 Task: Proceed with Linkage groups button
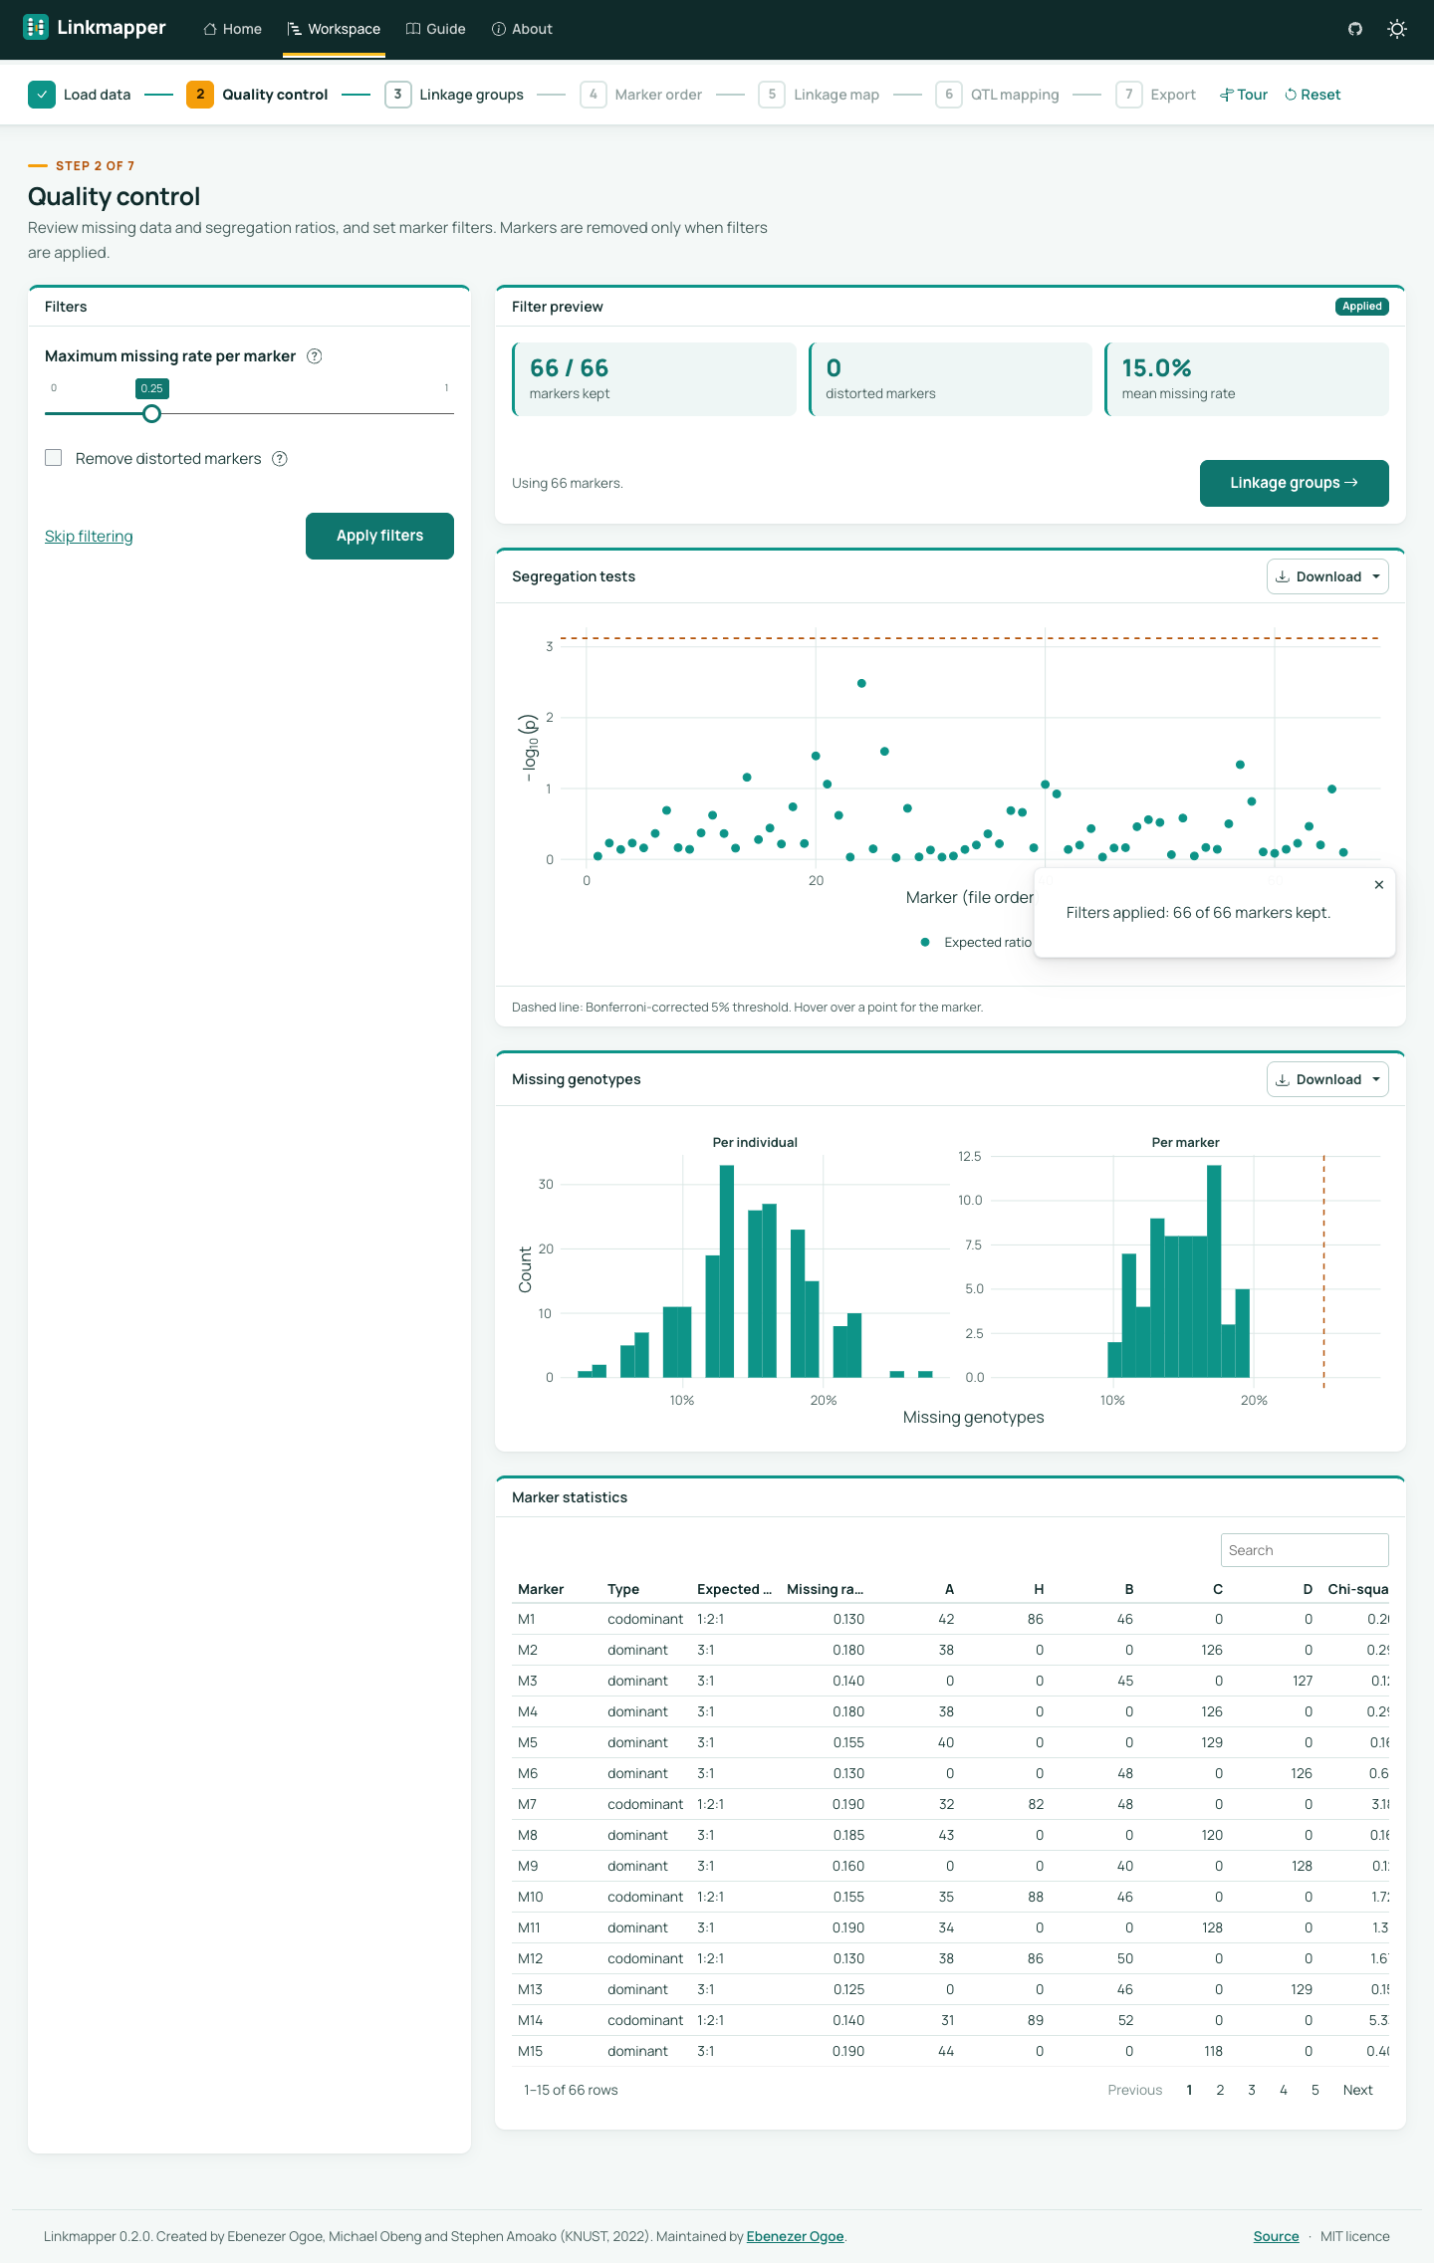(x=1294, y=483)
